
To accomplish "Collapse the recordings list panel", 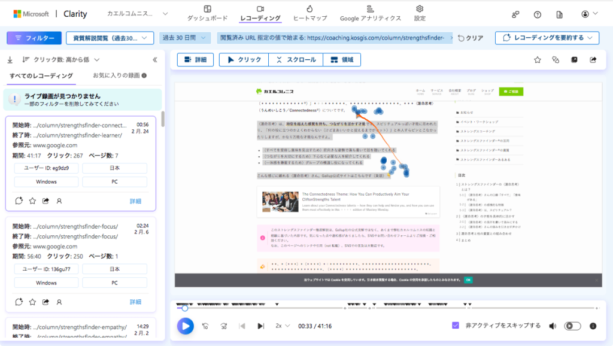I will click(x=155, y=60).
